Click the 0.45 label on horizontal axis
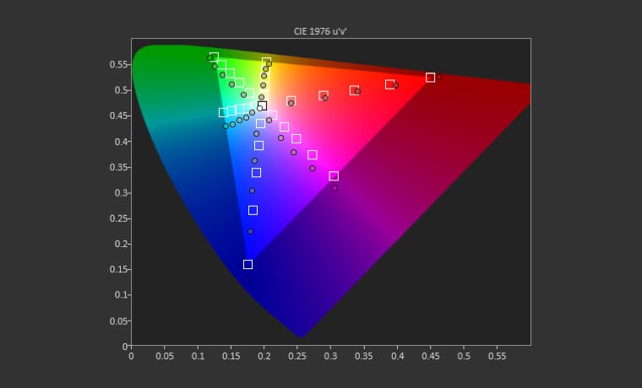 coord(430,357)
